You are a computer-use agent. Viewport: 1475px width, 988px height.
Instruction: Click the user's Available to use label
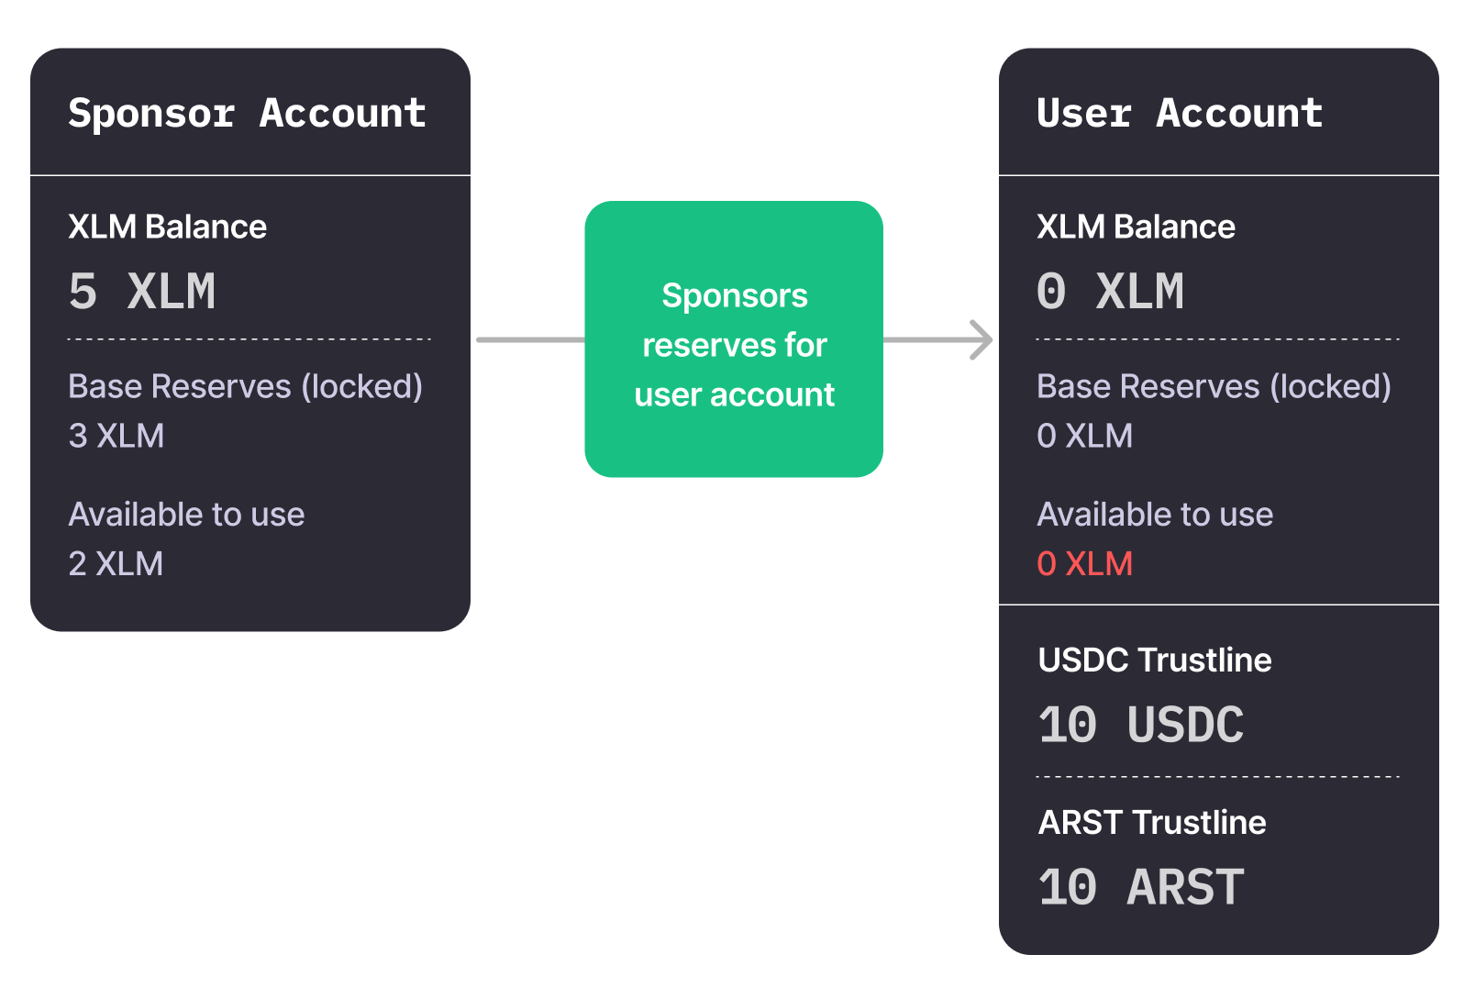1156,515
